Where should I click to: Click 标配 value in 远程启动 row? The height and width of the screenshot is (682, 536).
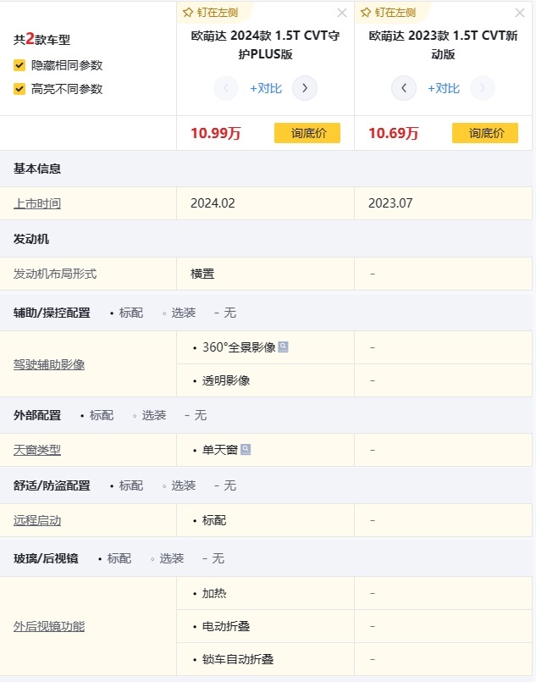[x=214, y=520]
